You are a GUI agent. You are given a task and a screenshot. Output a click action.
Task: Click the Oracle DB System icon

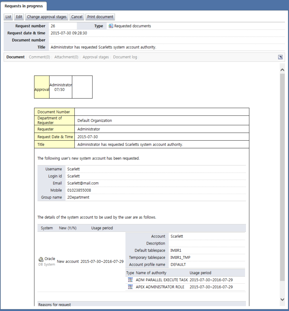[x=41, y=259]
